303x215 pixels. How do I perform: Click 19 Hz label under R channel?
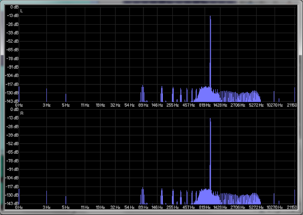[100, 207]
